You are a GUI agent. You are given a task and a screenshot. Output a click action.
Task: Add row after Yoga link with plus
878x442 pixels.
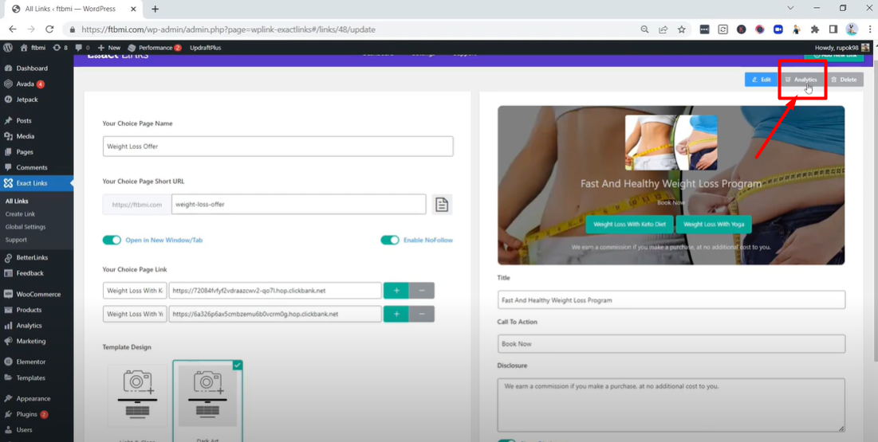pos(396,314)
